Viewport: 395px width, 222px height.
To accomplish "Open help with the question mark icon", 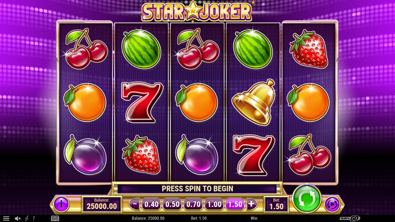I will click(x=34, y=218).
